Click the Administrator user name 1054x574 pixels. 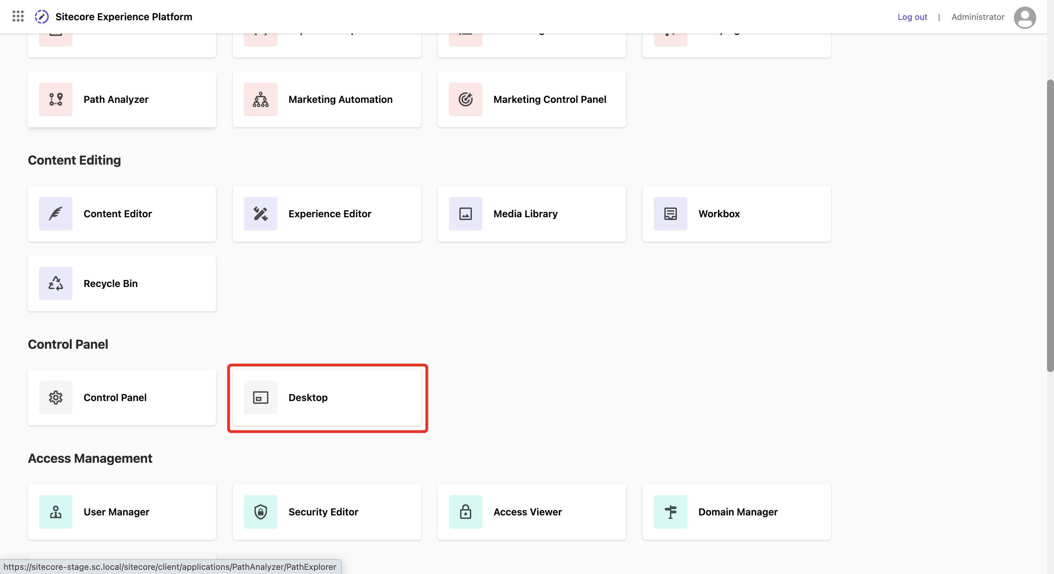978,17
